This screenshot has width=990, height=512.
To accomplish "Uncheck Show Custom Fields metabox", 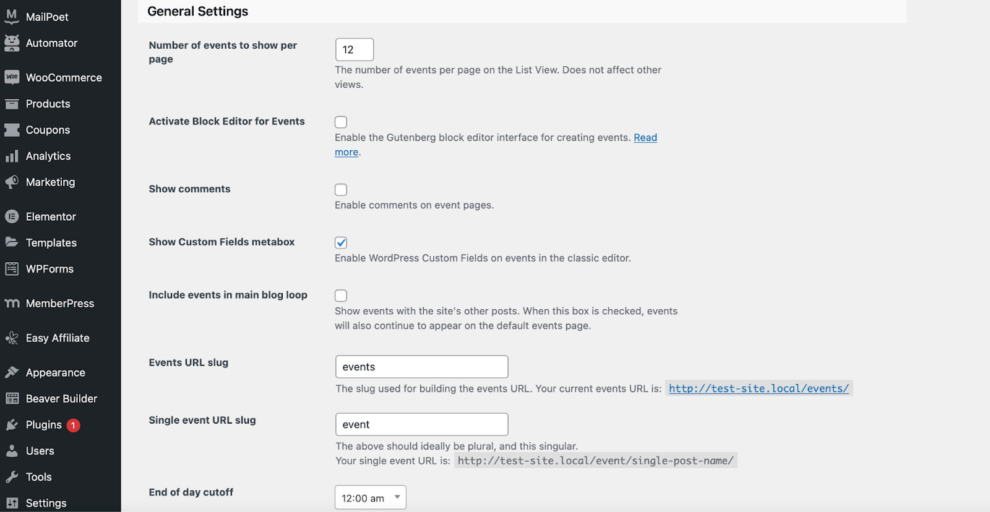I will point(341,243).
